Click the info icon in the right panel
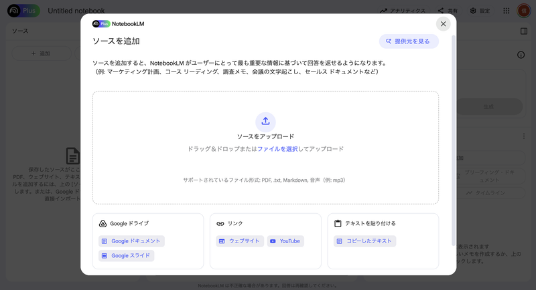 coord(521,55)
